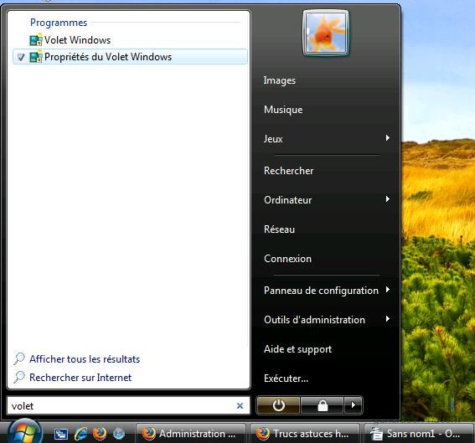This screenshot has height=443, width=475.
Task: Click the Windows Start orb
Action: [25, 432]
